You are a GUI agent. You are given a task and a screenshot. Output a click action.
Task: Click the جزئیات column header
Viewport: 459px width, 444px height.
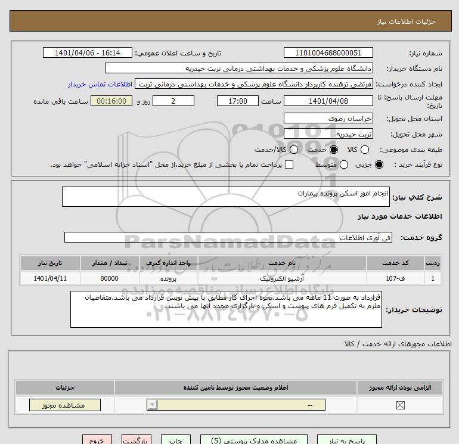tap(65, 388)
